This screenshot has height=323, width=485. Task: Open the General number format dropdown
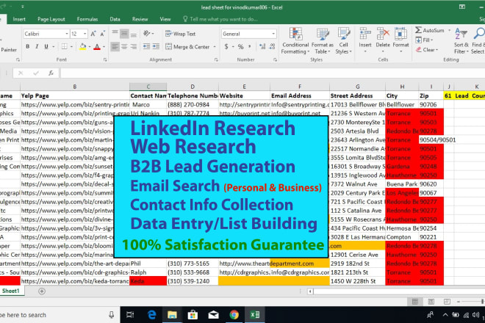pyautogui.click(x=273, y=34)
